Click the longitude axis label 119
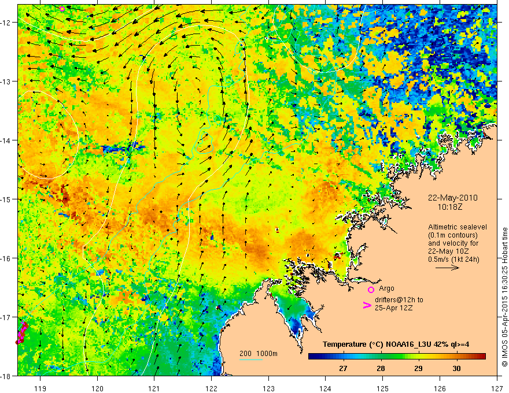 pos(40,388)
